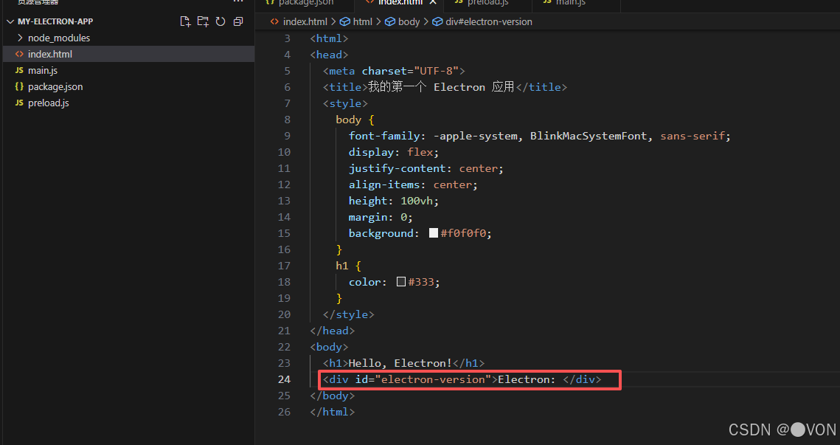
Task: Open color picker for #f0f0f0 swatch
Action: (434, 233)
